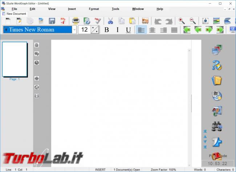236x172 pixels.
Task: Open the Format menu
Action: (94, 9)
